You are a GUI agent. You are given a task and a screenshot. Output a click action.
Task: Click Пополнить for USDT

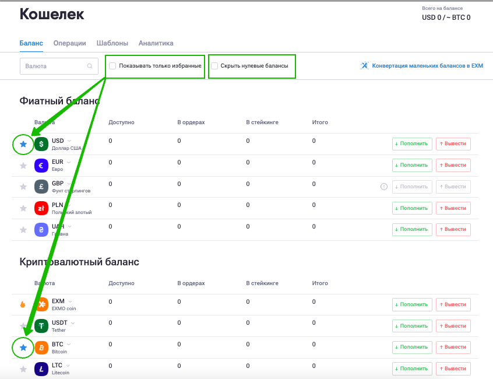(x=412, y=326)
